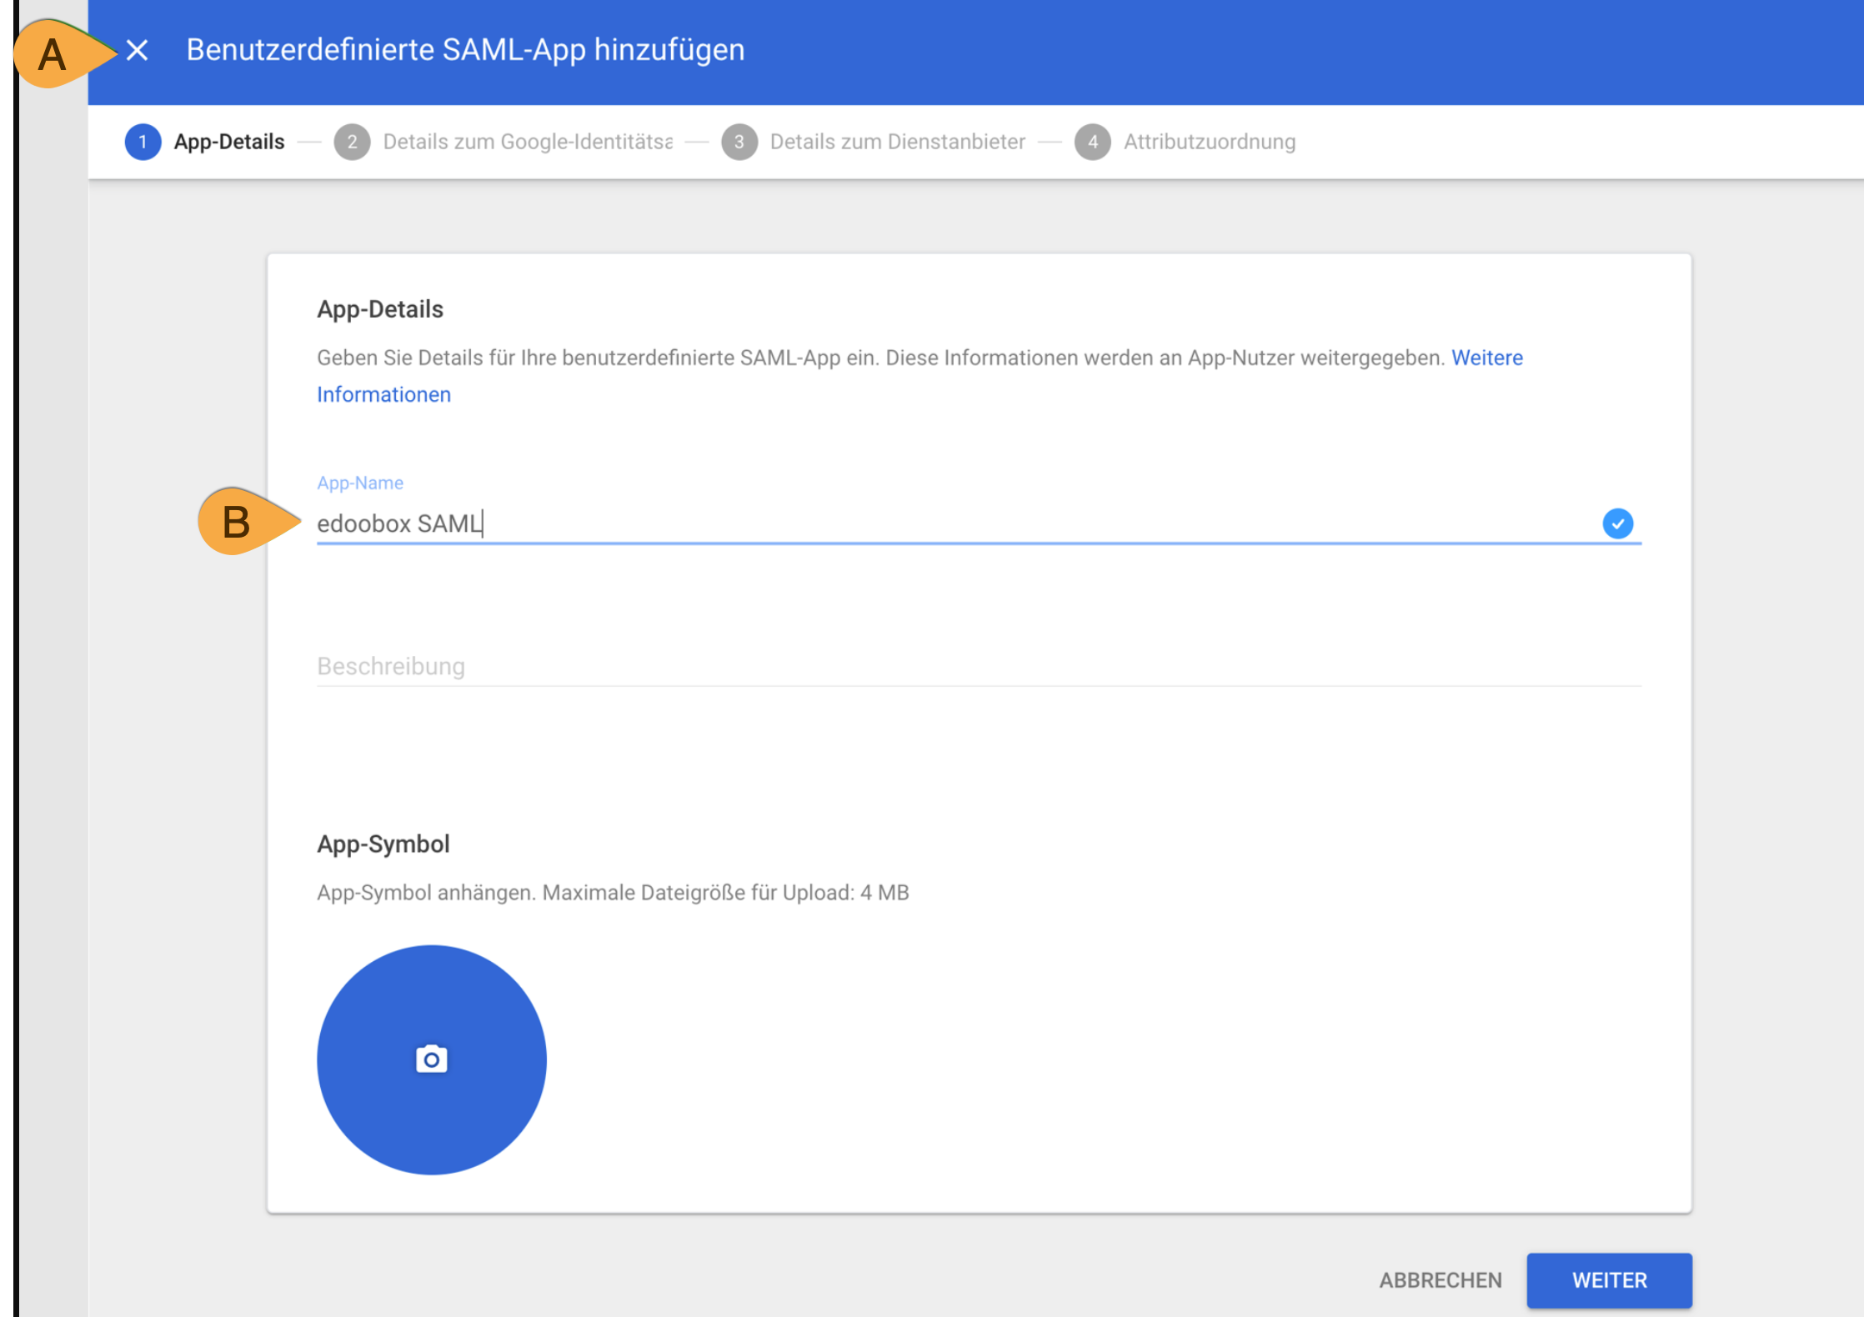Focus the App-Name text field

pos(917,523)
